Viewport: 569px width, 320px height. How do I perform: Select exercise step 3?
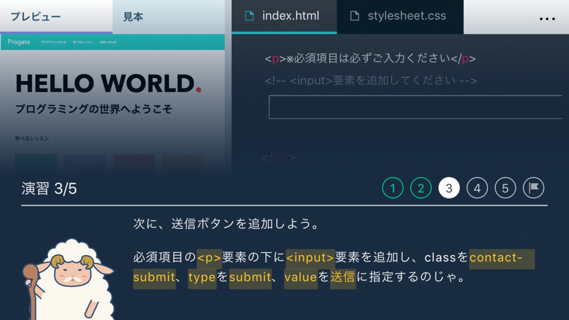(449, 188)
